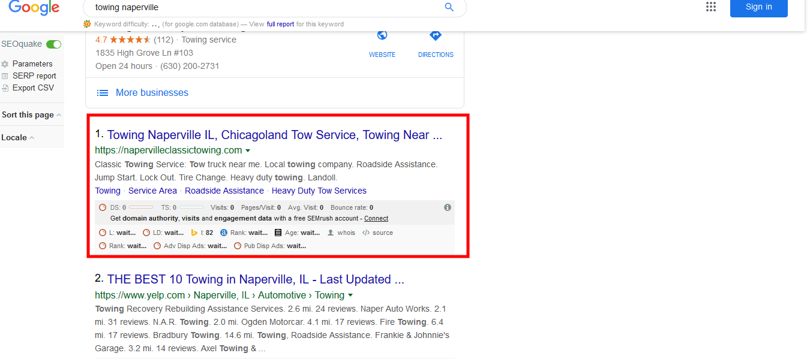Click the source code brackets icon

(x=366, y=233)
